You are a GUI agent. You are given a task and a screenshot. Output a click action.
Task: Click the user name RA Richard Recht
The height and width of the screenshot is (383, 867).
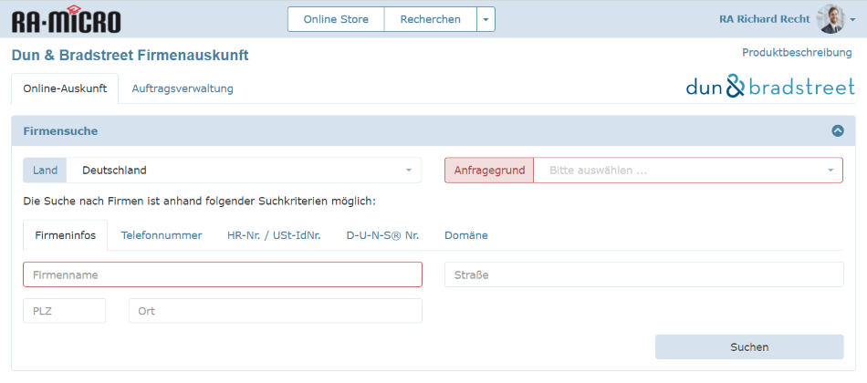pyautogui.click(x=764, y=19)
